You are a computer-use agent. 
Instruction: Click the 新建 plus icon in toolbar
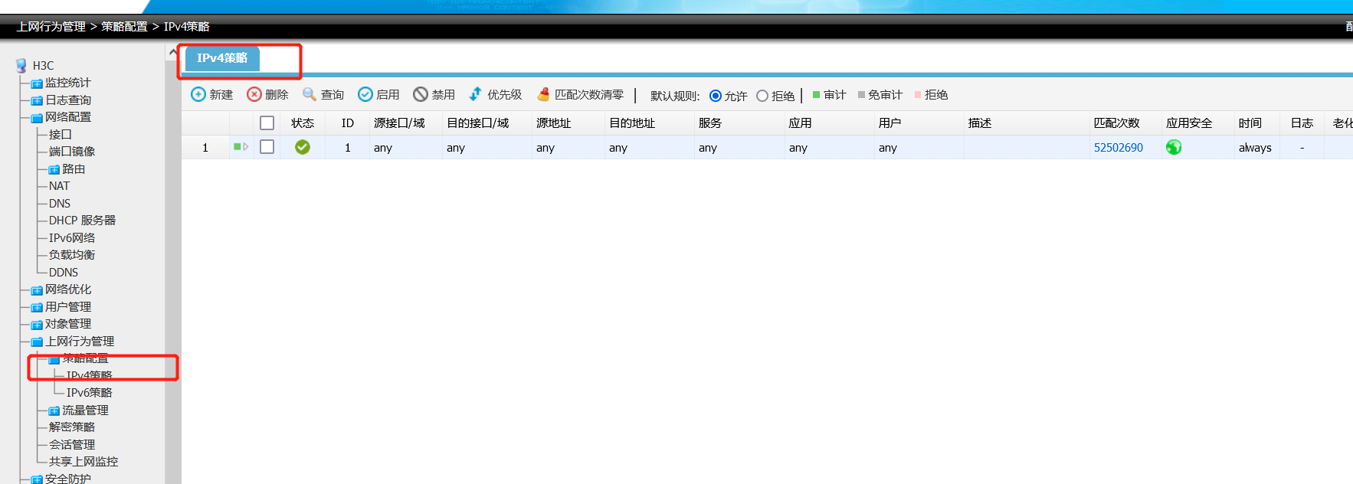[198, 94]
